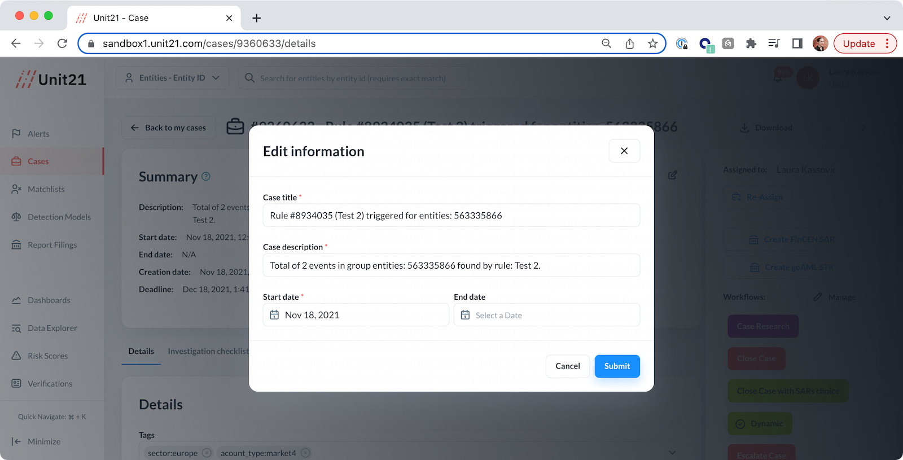
Task: Submit the edited case information
Action: click(x=617, y=366)
